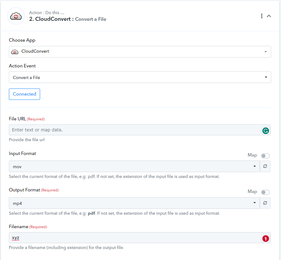Refresh the Input Format options
Screen dimensions: 281x260
[x=265, y=166]
